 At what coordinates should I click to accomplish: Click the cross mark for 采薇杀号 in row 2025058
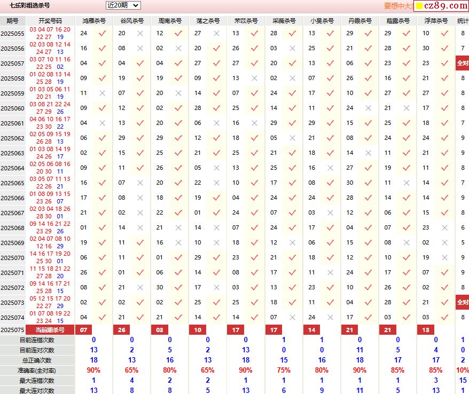(293, 78)
